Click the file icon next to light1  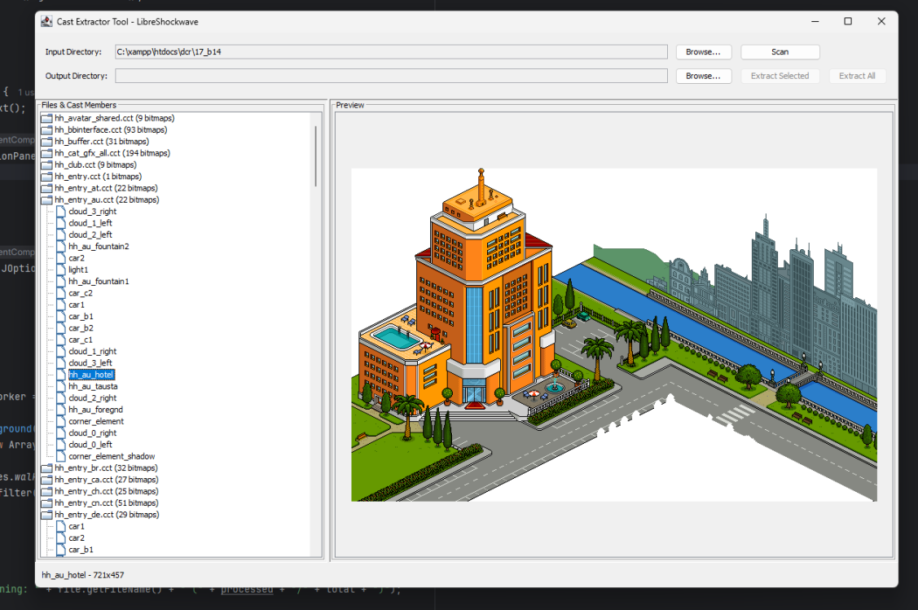(x=61, y=270)
